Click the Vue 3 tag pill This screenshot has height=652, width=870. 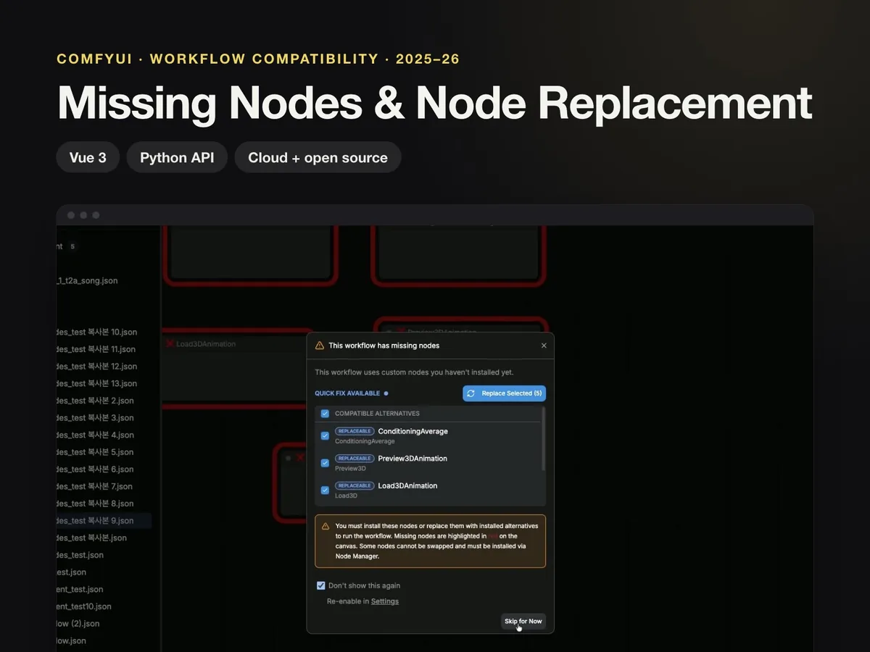pyautogui.click(x=88, y=157)
